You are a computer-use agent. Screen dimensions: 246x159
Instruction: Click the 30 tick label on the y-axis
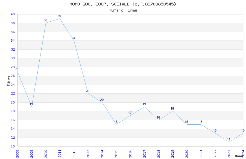(x=13, y=58)
